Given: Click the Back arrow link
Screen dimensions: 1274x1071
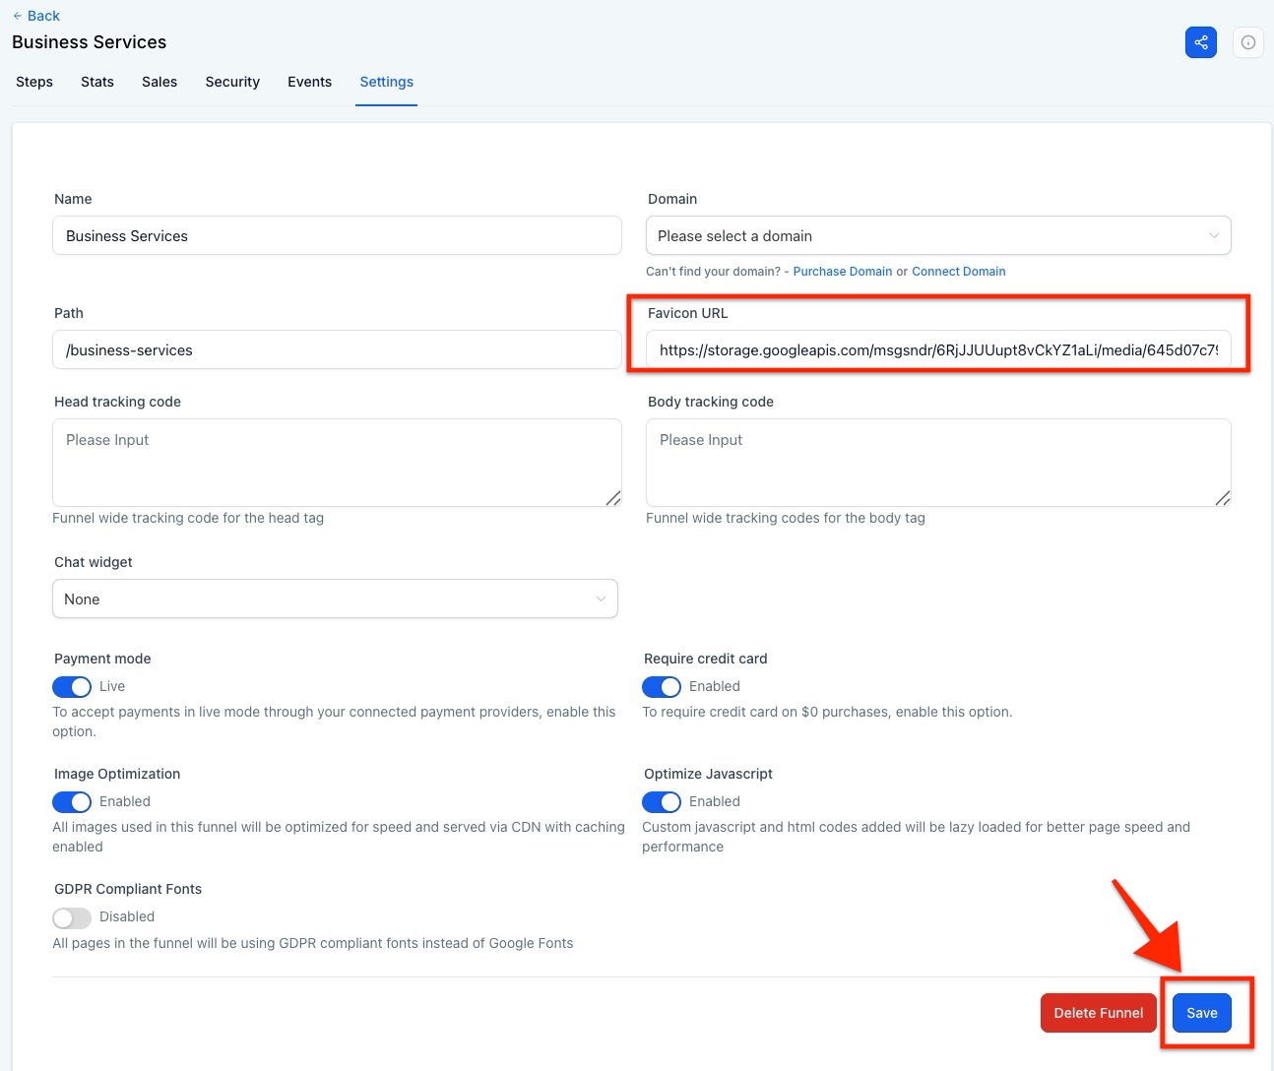Looking at the screenshot, I should [36, 16].
